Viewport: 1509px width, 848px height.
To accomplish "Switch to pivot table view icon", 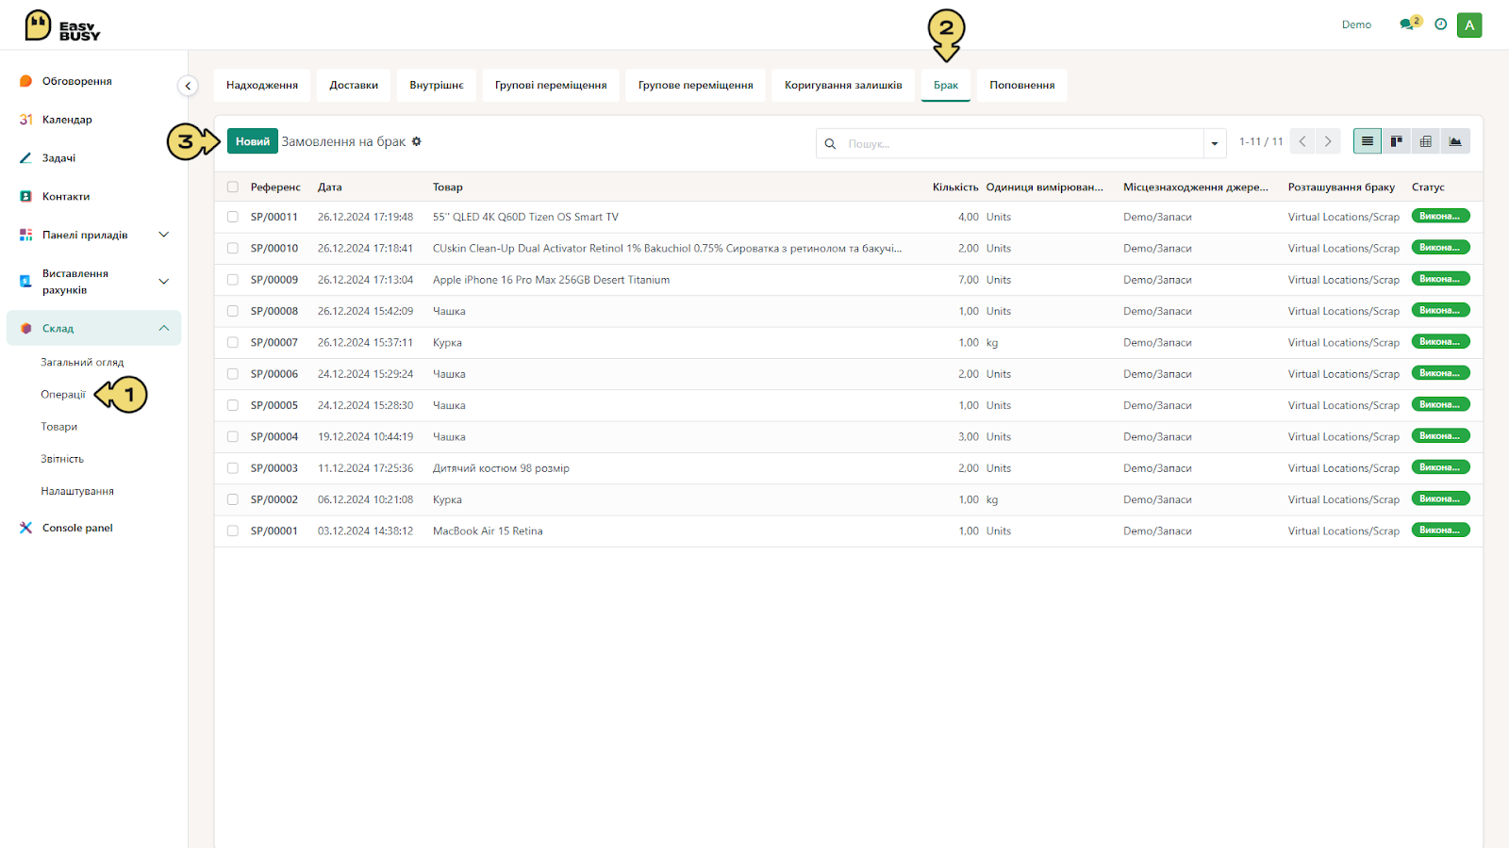I will coord(1426,141).
